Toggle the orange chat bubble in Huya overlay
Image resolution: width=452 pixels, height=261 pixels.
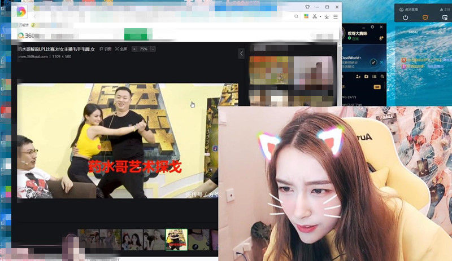pos(425,17)
